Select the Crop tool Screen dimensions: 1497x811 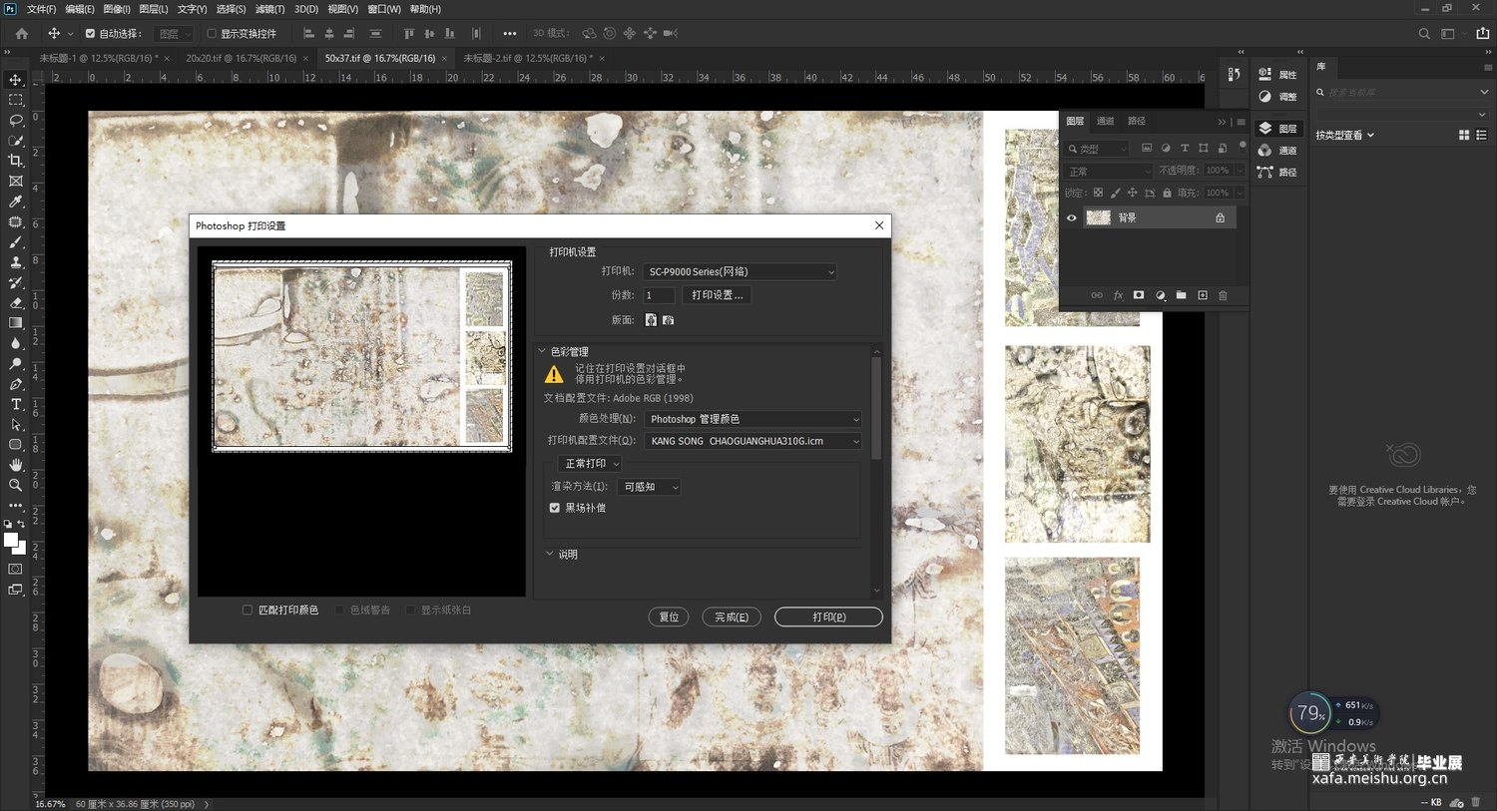15,161
